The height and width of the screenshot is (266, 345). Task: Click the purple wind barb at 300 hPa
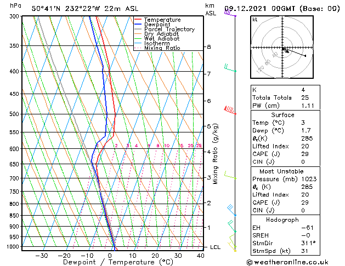[230, 13]
